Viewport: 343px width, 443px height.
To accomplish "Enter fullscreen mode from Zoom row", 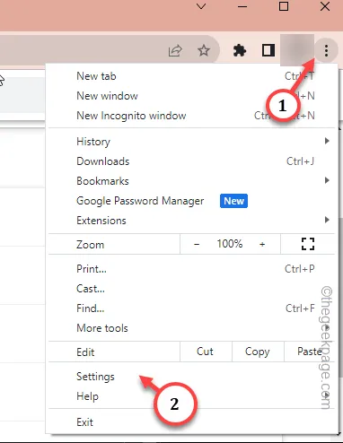I will click(308, 244).
